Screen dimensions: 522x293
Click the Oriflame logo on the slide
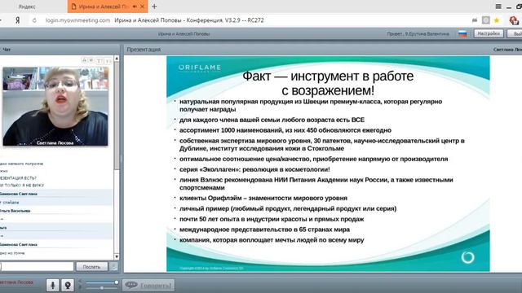(x=200, y=68)
